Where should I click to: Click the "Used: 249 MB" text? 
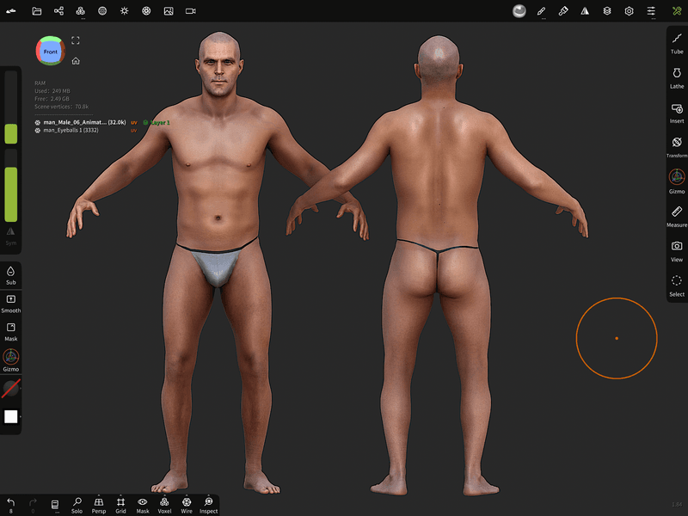coord(52,91)
